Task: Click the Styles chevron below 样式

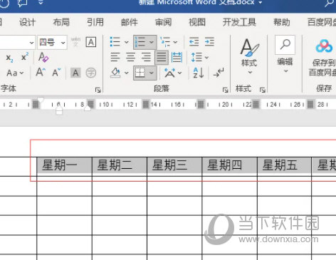Action: click(250, 72)
